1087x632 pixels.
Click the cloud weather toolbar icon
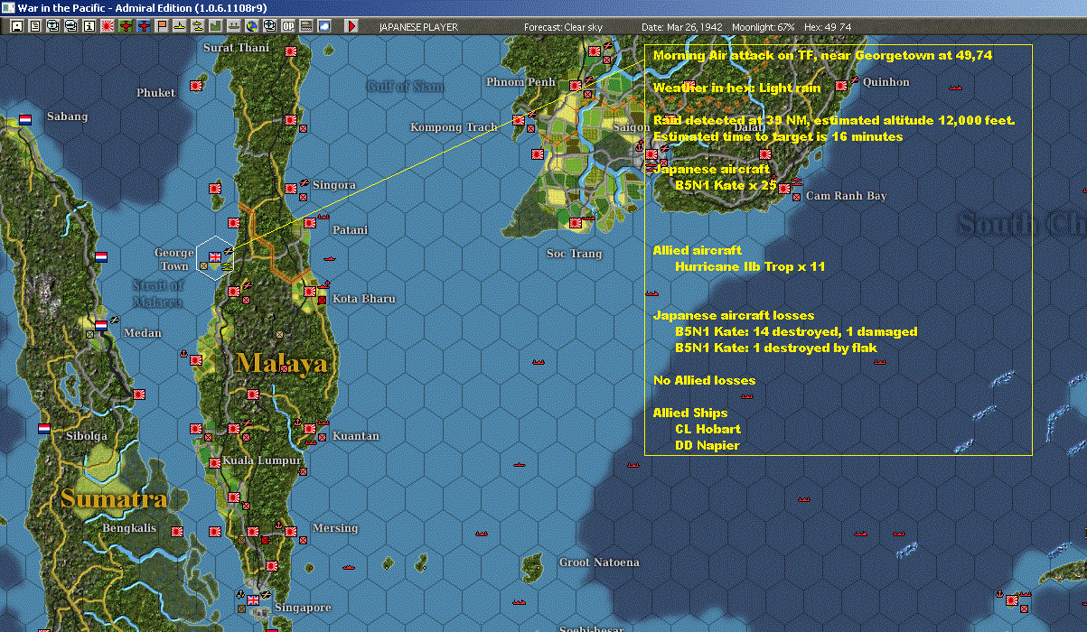coord(324,26)
